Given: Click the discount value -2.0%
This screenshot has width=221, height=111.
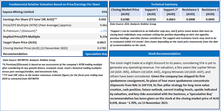Looking at the screenshot, I should (103, 31).
